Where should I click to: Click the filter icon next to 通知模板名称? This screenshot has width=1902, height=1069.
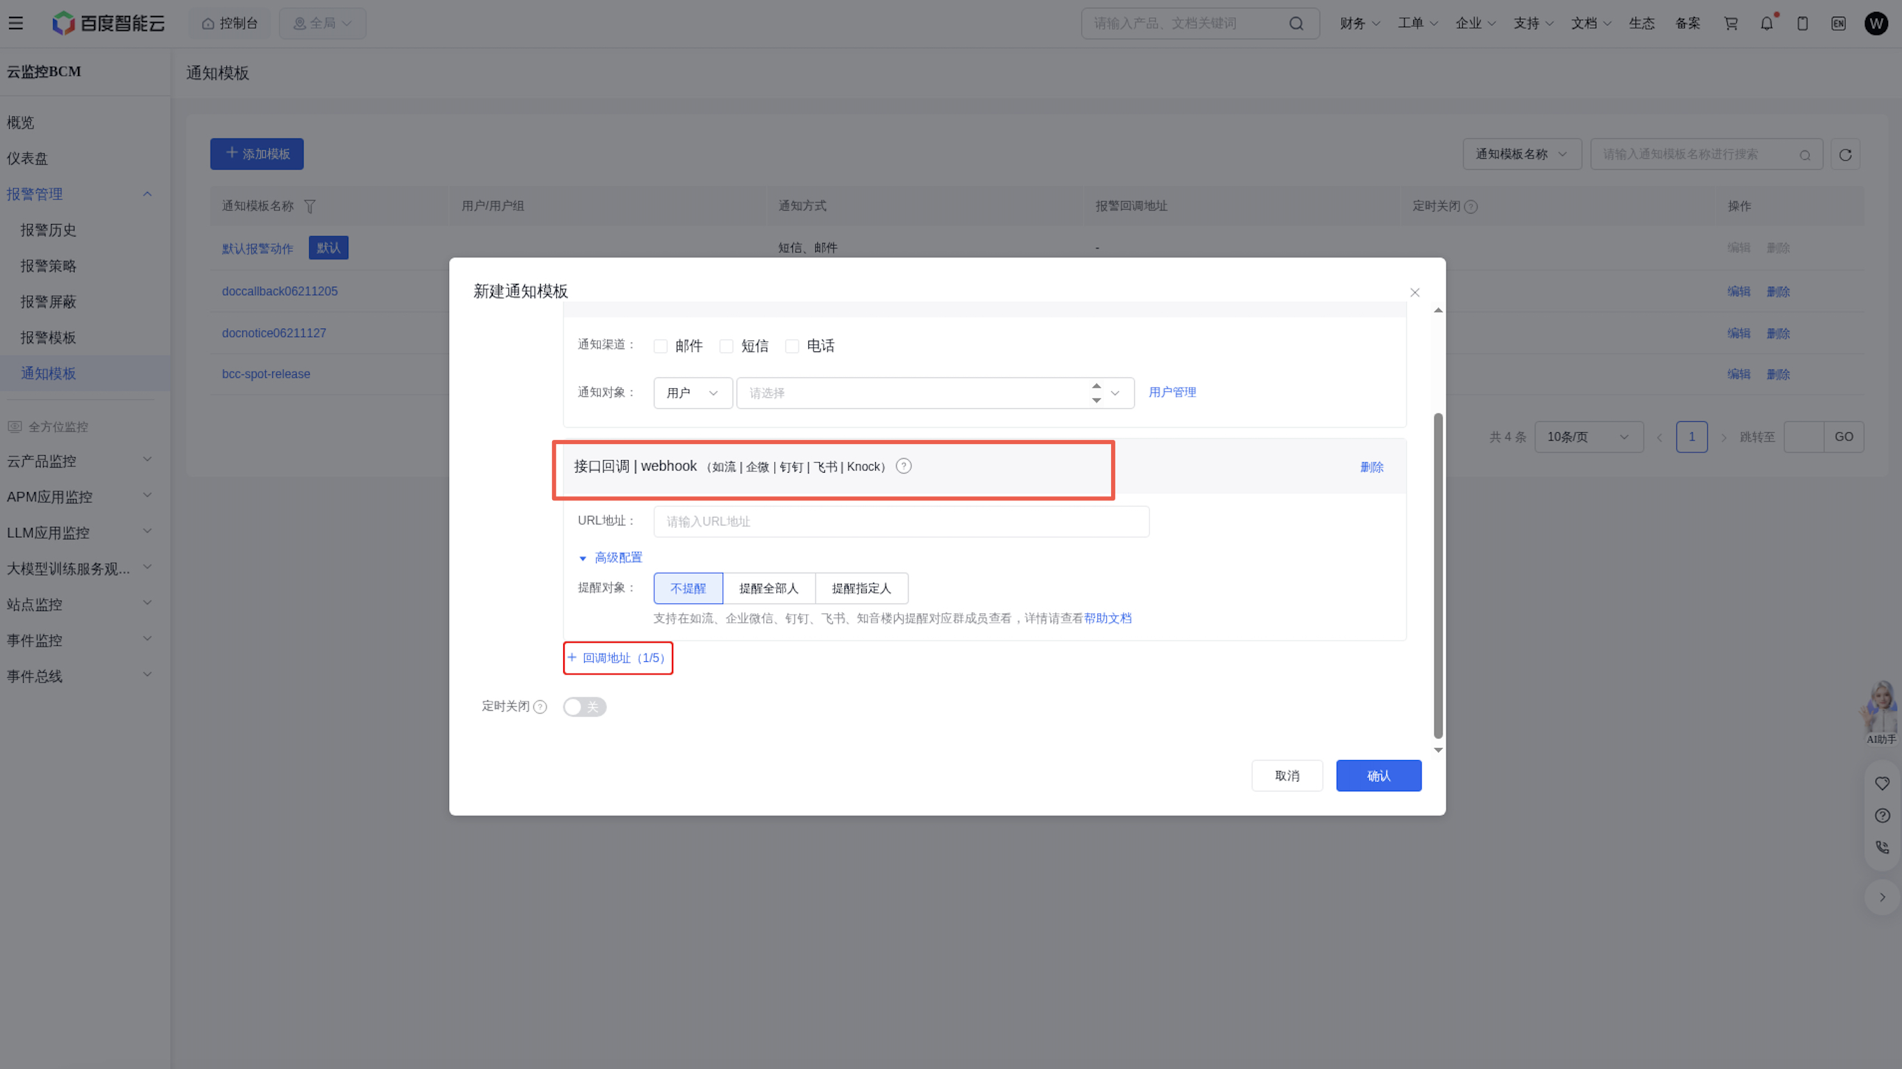point(310,207)
